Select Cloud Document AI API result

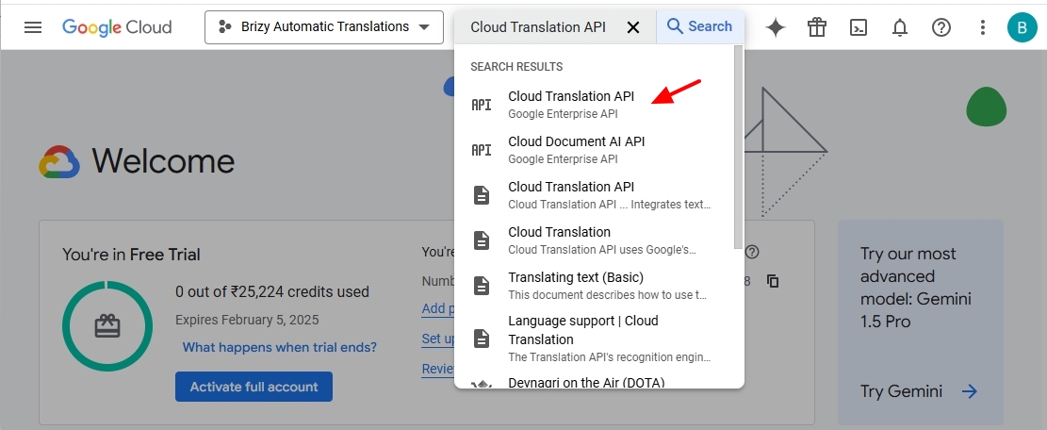[595, 150]
